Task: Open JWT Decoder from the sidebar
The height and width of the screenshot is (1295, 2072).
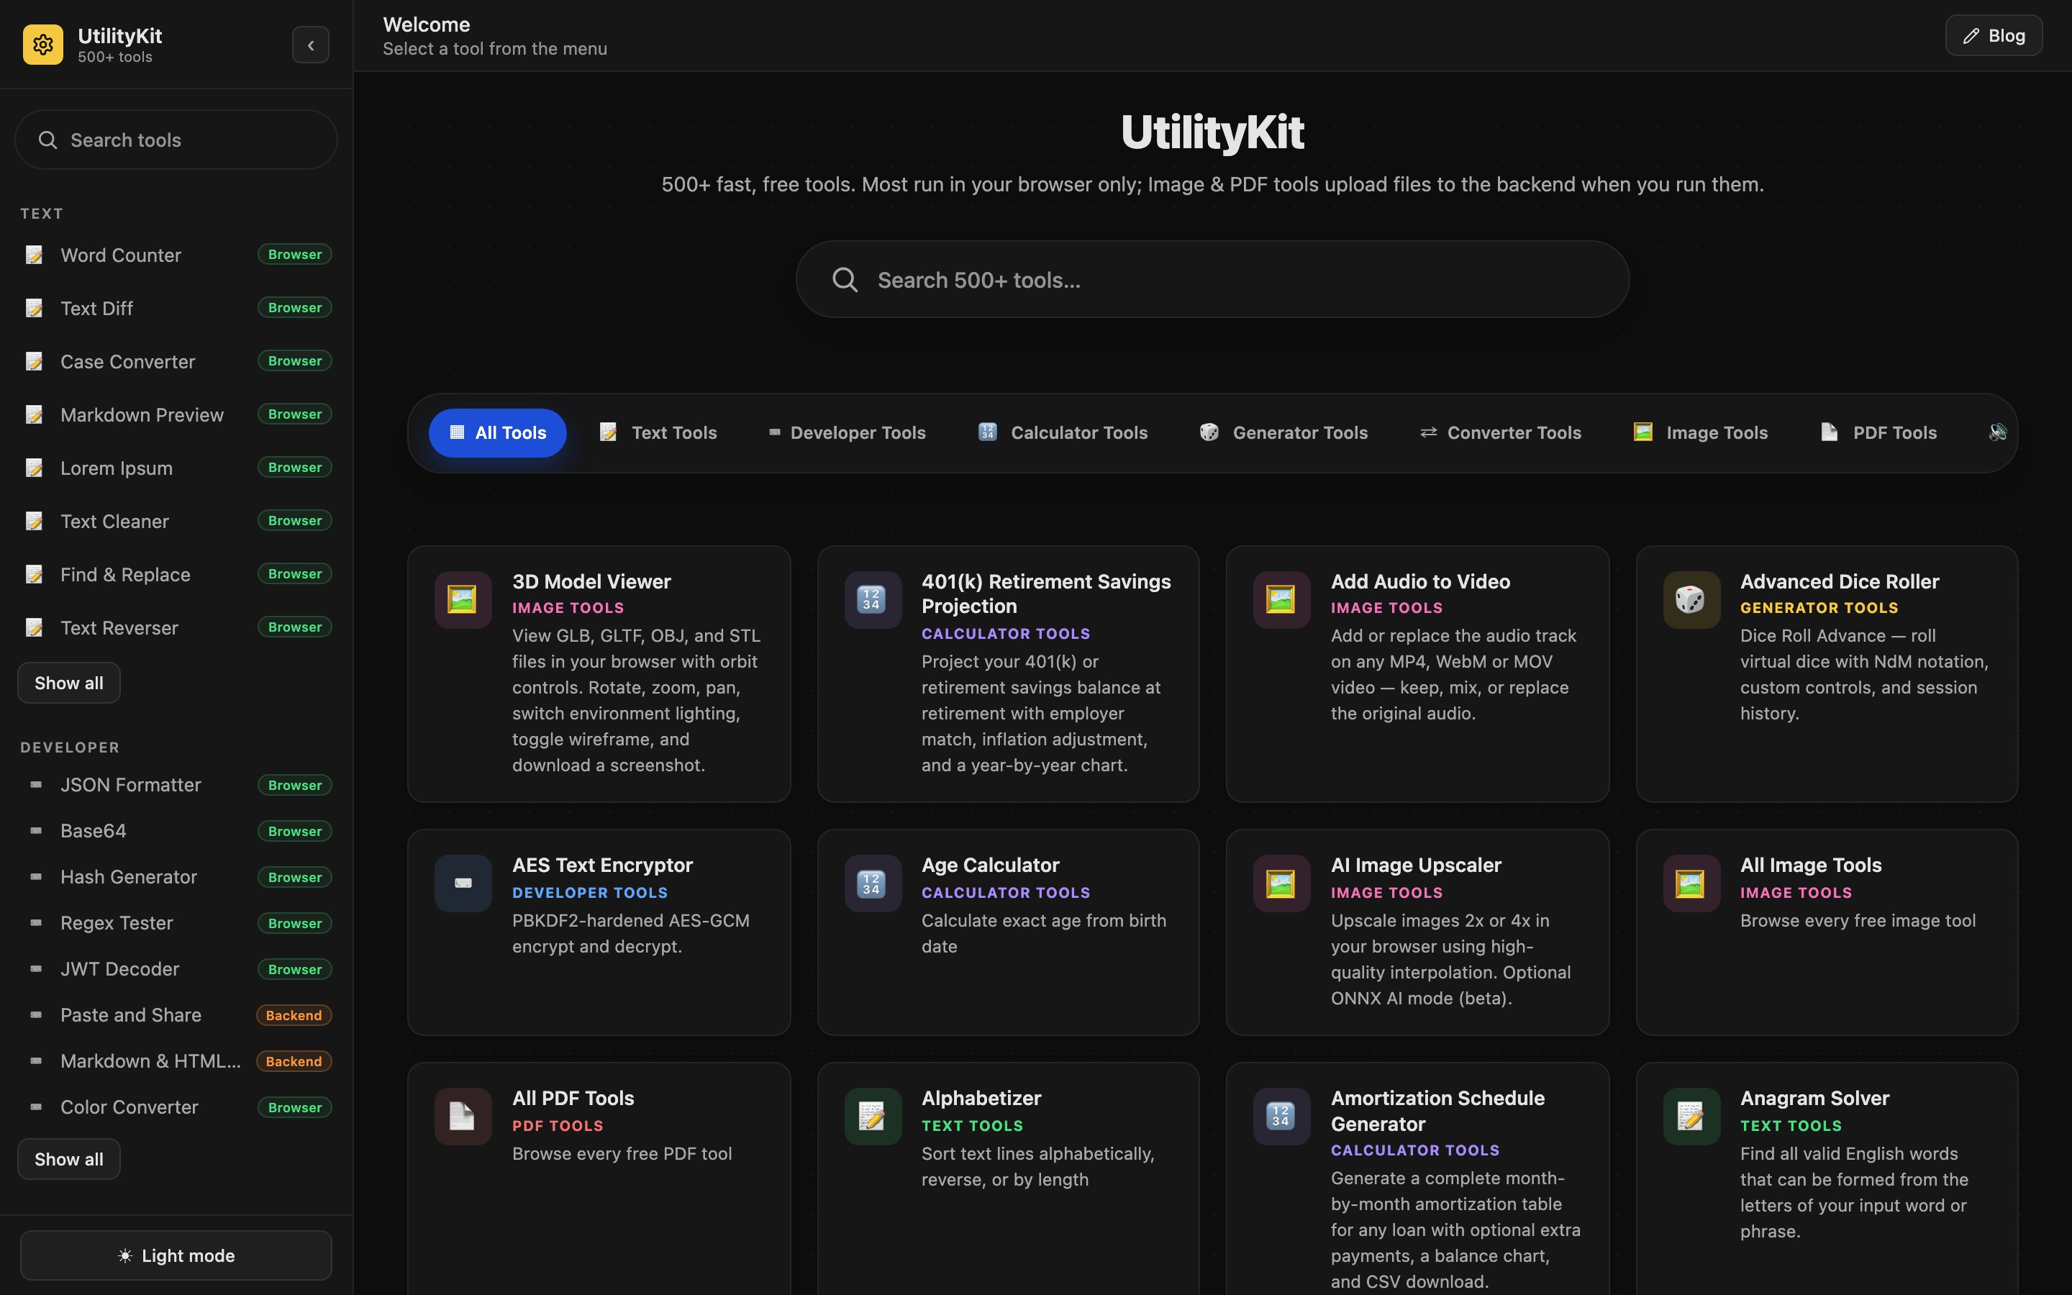Action: coord(176,968)
